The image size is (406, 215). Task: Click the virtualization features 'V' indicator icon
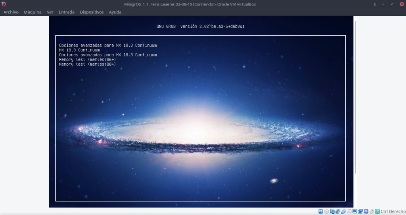pyautogui.click(x=366, y=211)
